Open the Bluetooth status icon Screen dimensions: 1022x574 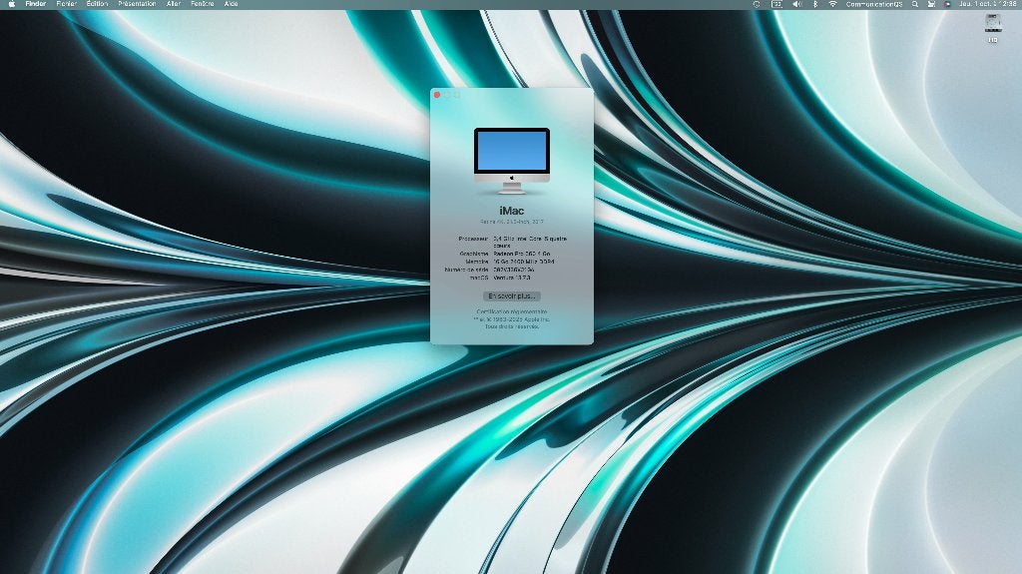click(814, 4)
